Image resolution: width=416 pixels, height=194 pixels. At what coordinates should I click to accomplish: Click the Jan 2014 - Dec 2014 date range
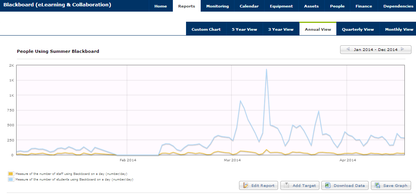[375, 49]
